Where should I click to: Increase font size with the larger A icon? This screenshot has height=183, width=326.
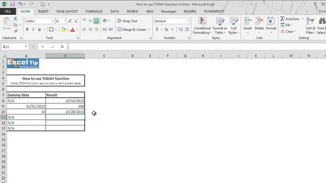[x=70, y=21]
